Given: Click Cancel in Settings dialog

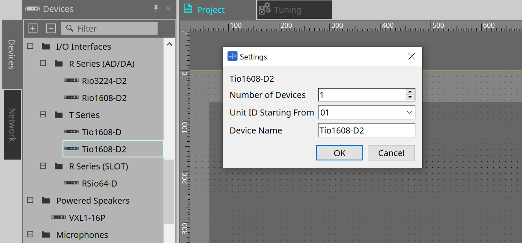Looking at the screenshot, I should [391, 153].
